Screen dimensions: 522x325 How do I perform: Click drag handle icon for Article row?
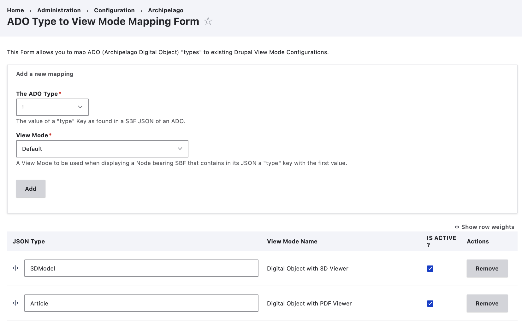(15, 303)
